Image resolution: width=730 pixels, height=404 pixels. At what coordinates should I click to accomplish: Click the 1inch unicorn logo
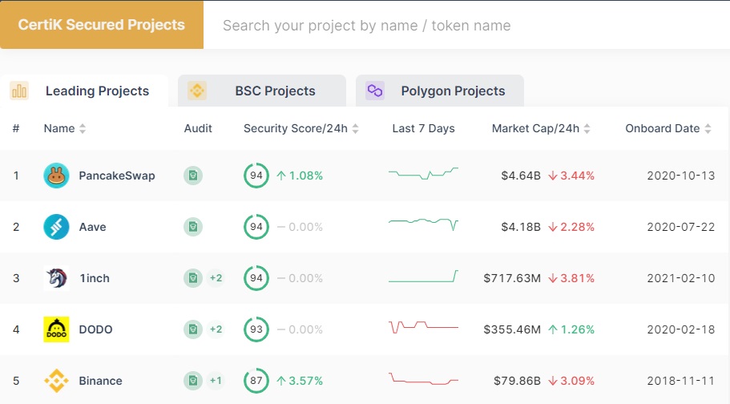pyautogui.click(x=56, y=278)
